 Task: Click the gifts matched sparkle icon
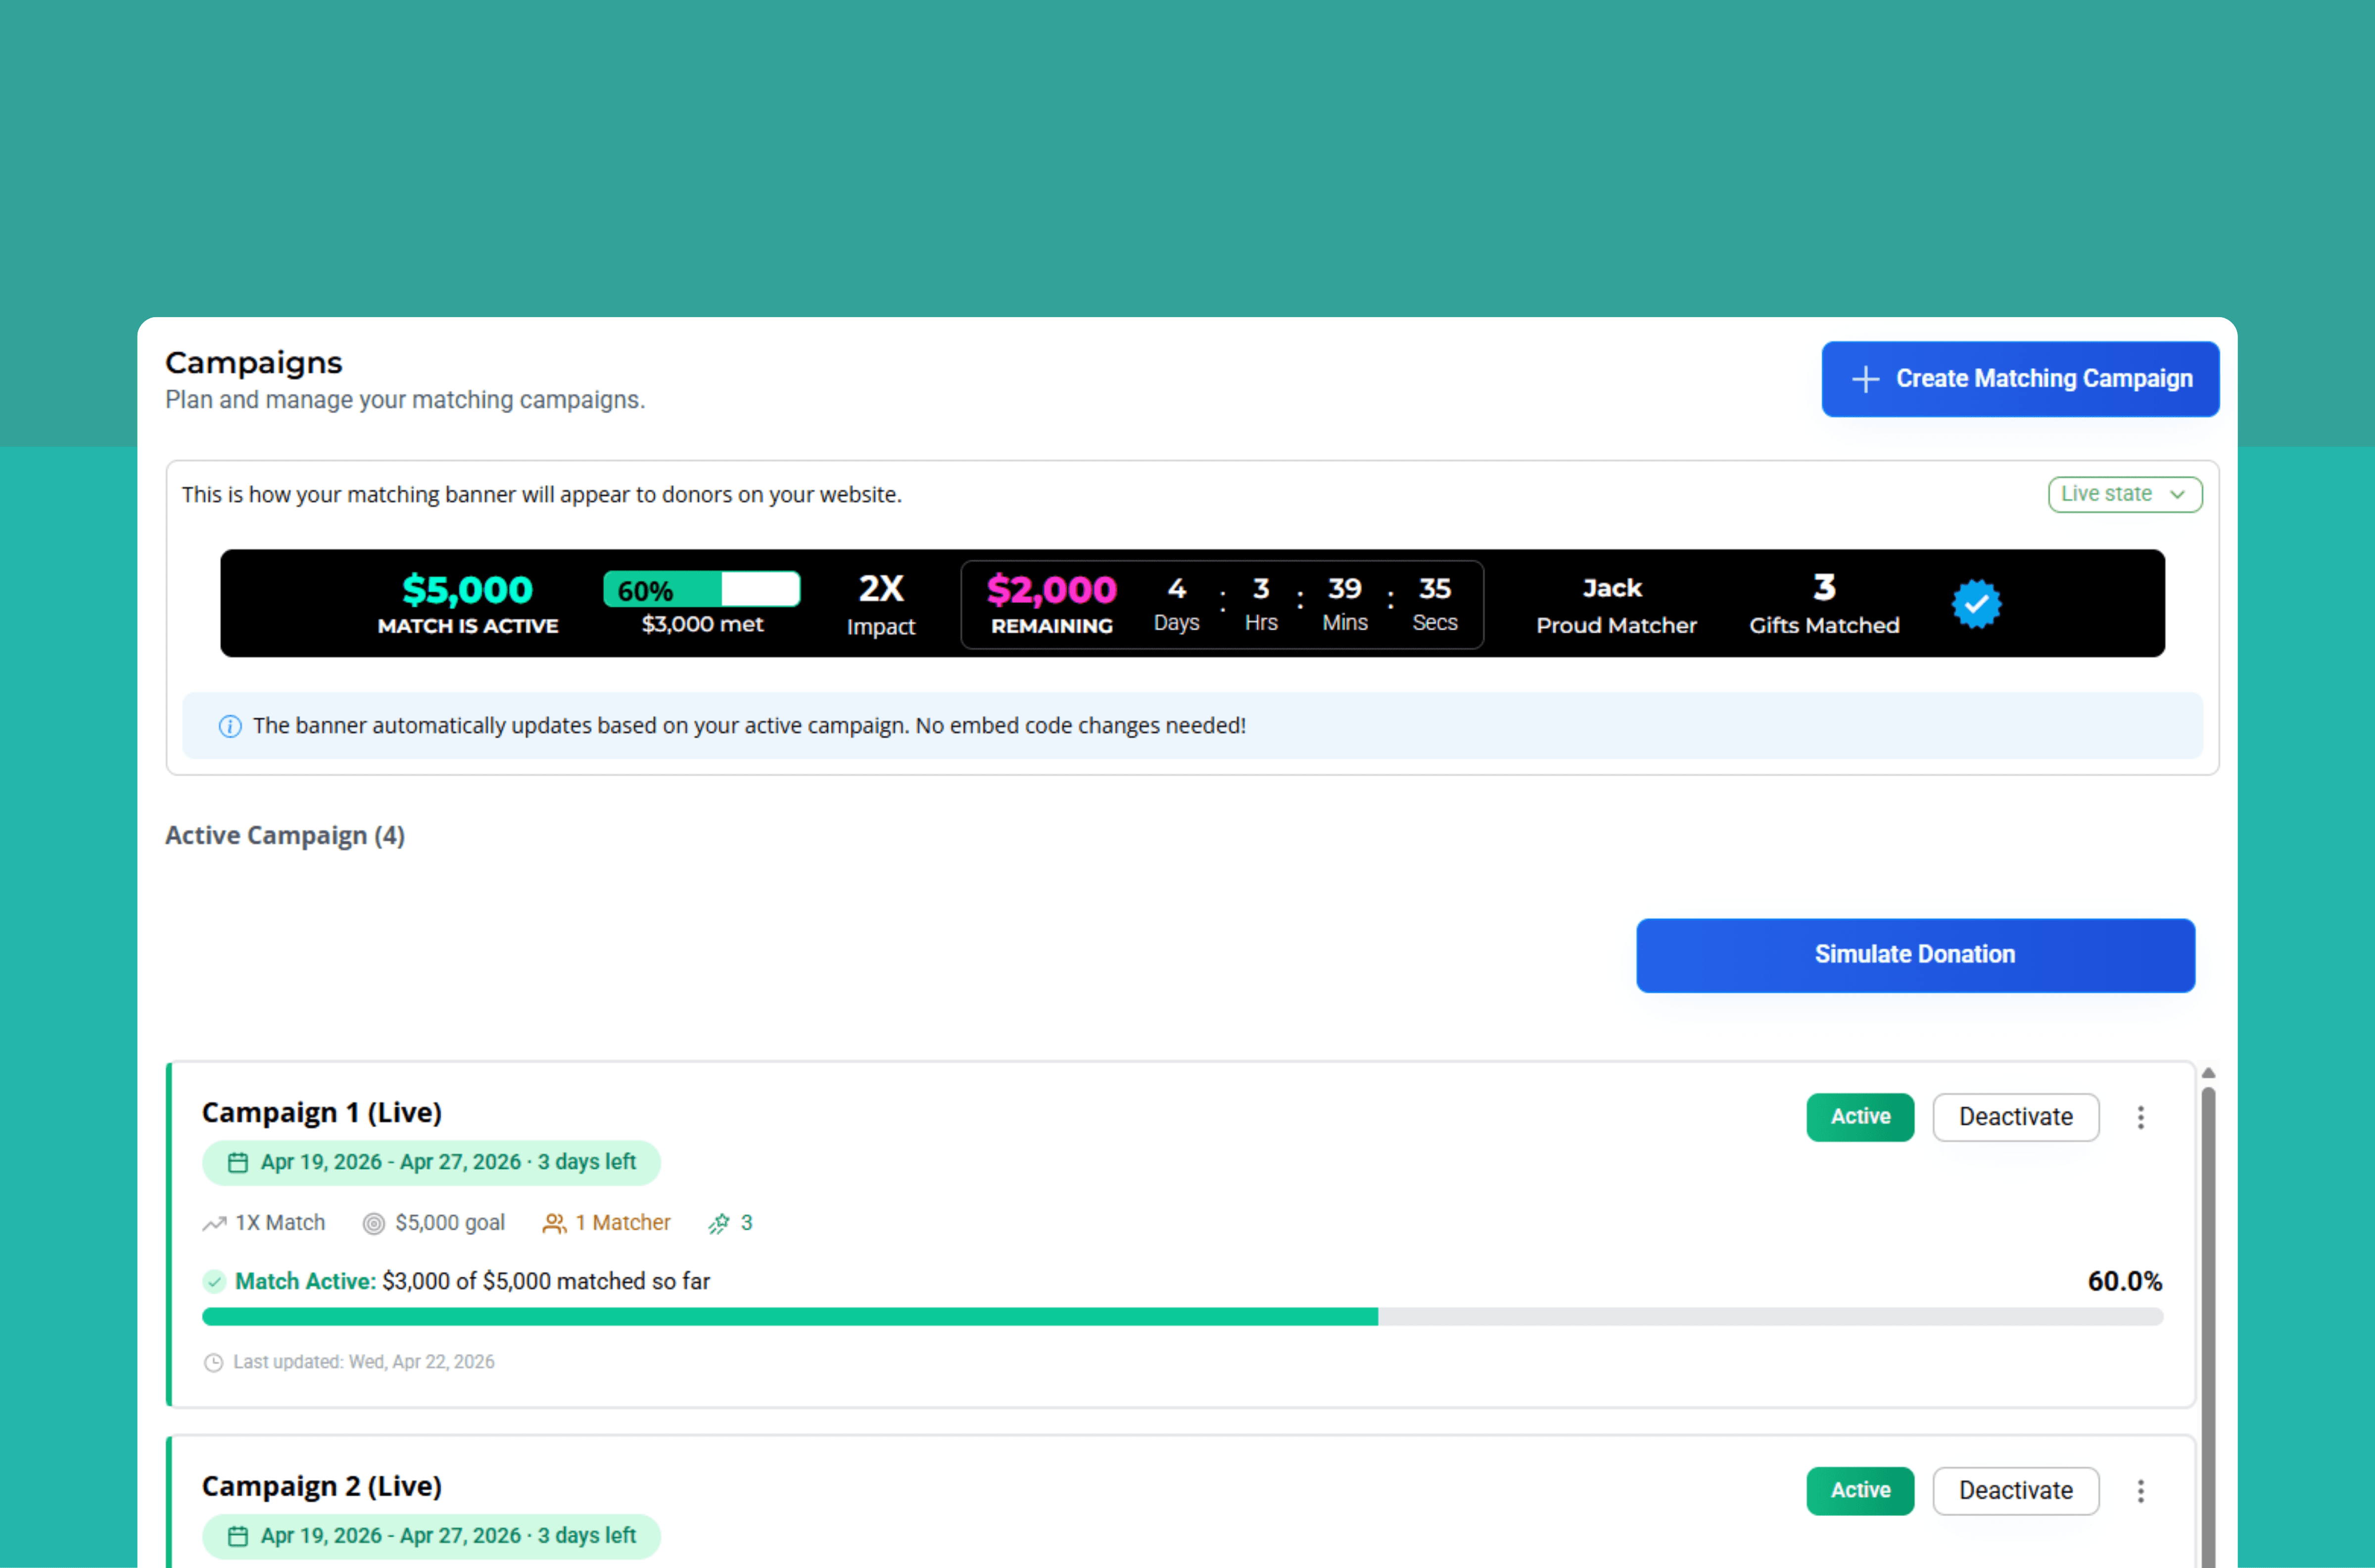(x=719, y=1223)
